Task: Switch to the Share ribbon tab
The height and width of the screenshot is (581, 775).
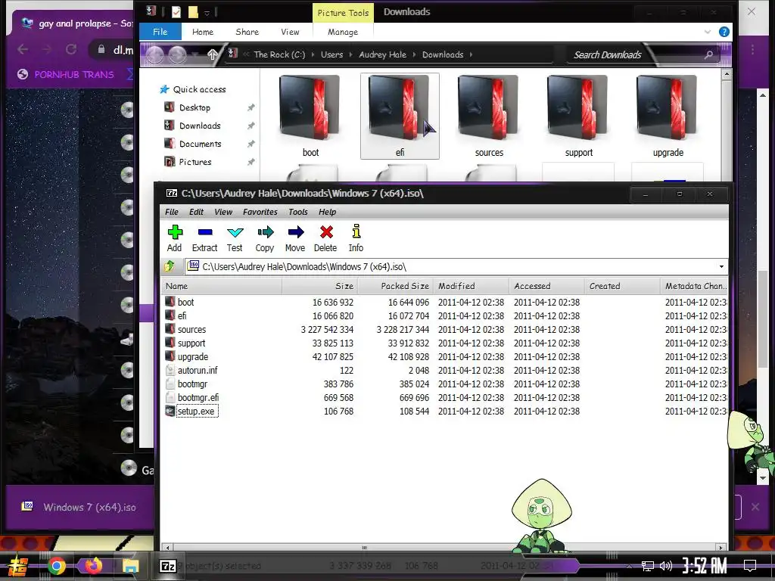Action: 247,32
